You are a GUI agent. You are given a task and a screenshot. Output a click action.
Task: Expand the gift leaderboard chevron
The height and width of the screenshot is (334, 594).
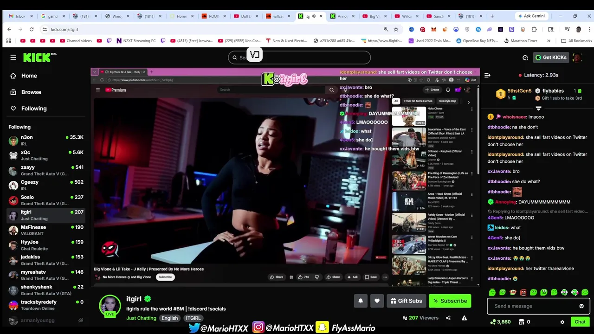click(x=538, y=108)
